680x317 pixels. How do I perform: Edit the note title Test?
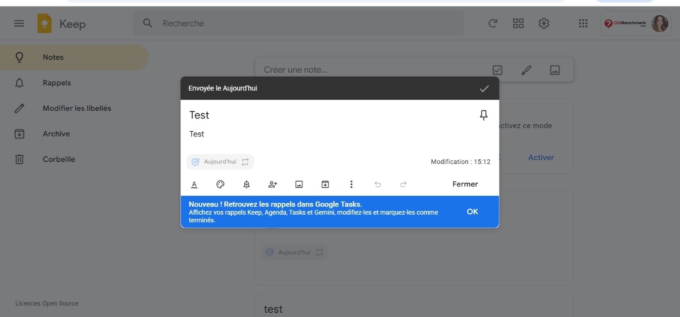pos(199,115)
